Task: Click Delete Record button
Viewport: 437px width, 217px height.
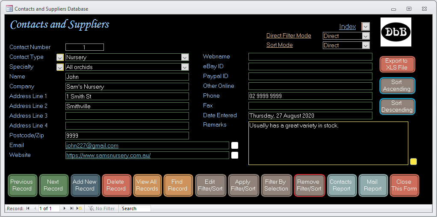Action: pos(116,185)
